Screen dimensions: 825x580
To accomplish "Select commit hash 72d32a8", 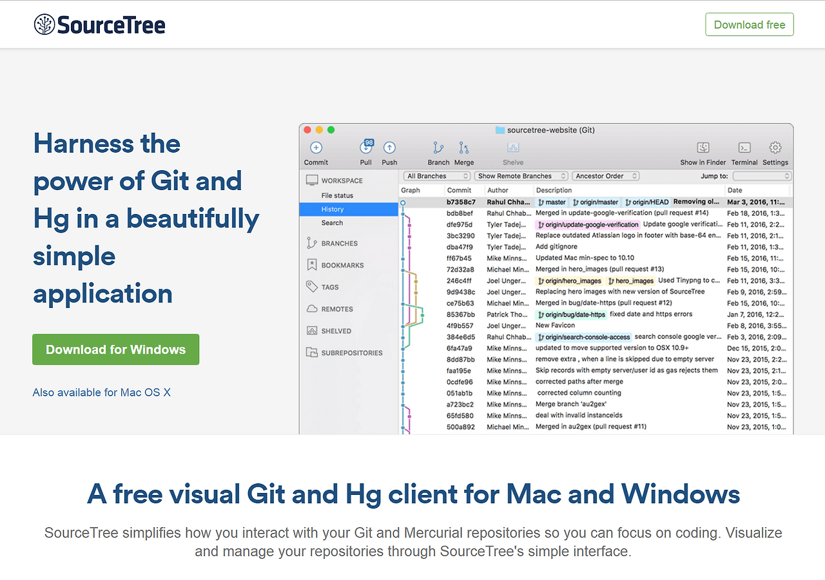I will click(460, 269).
